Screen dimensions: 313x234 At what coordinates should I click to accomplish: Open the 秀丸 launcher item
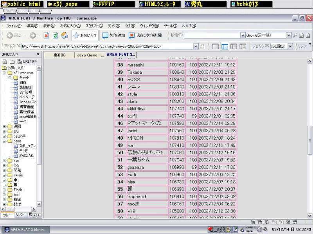(206, 4)
